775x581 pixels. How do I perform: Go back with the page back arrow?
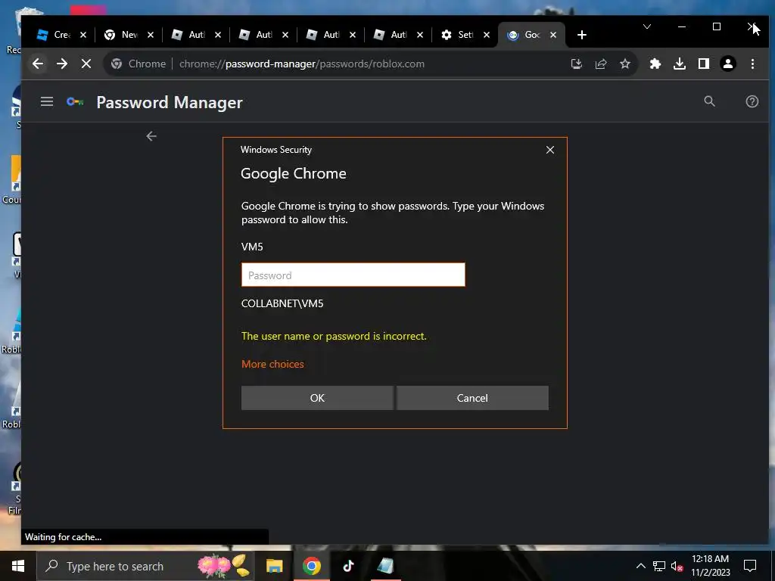click(151, 136)
